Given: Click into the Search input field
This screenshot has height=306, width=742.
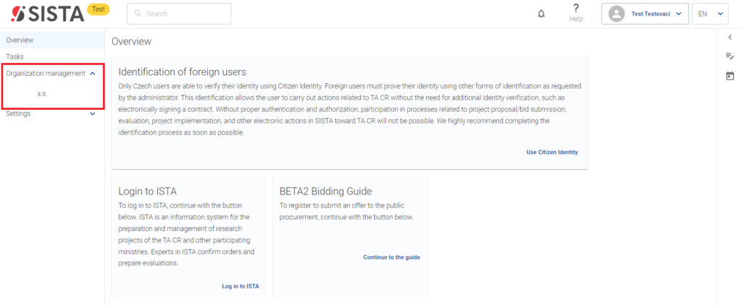Looking at the screenshot, I should click(179, 14).
